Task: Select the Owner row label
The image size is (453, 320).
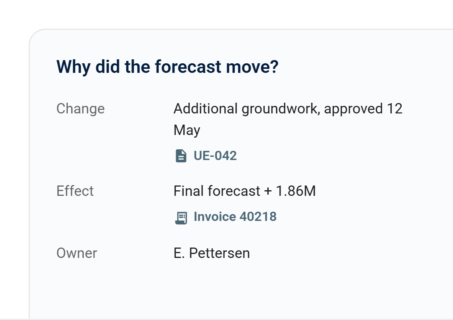Action: click(x=77, y=253)
